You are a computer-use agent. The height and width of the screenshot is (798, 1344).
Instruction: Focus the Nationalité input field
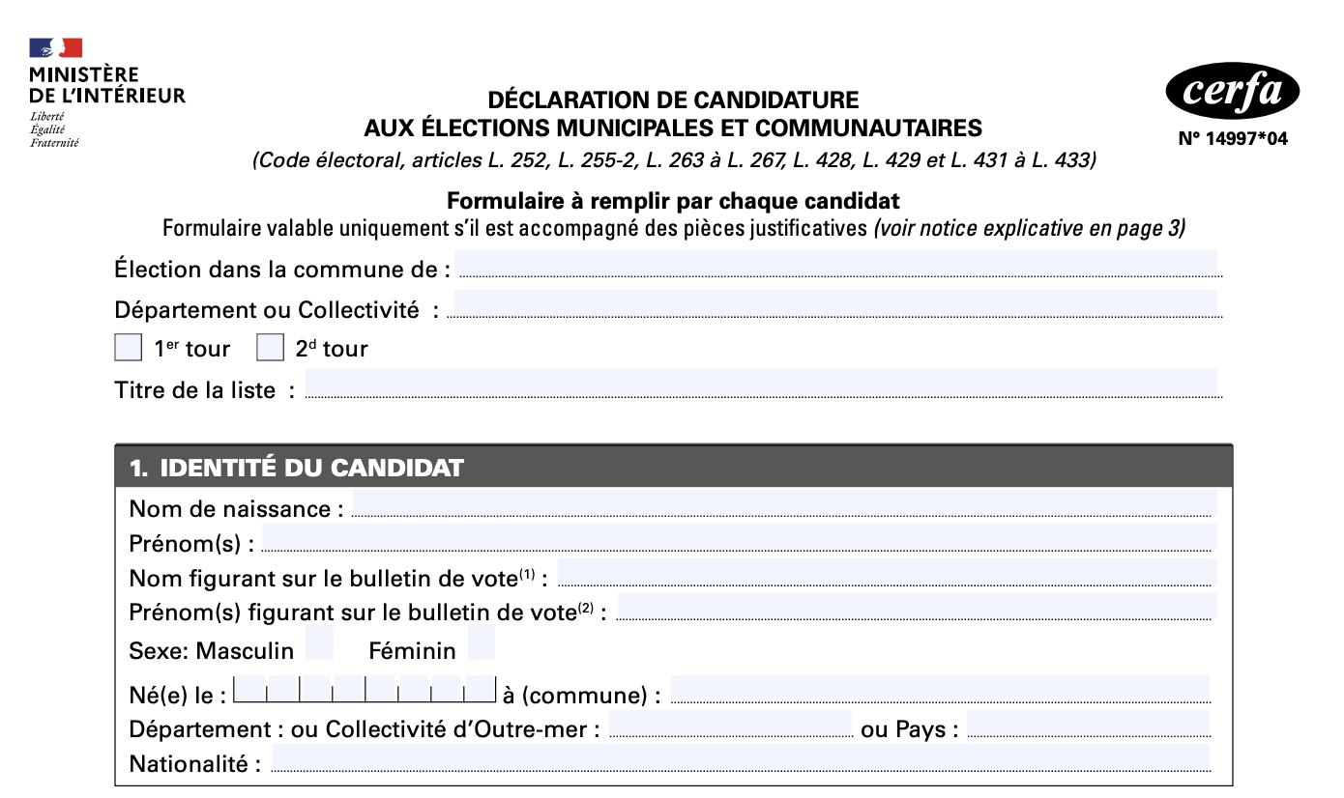coord(740,758)
